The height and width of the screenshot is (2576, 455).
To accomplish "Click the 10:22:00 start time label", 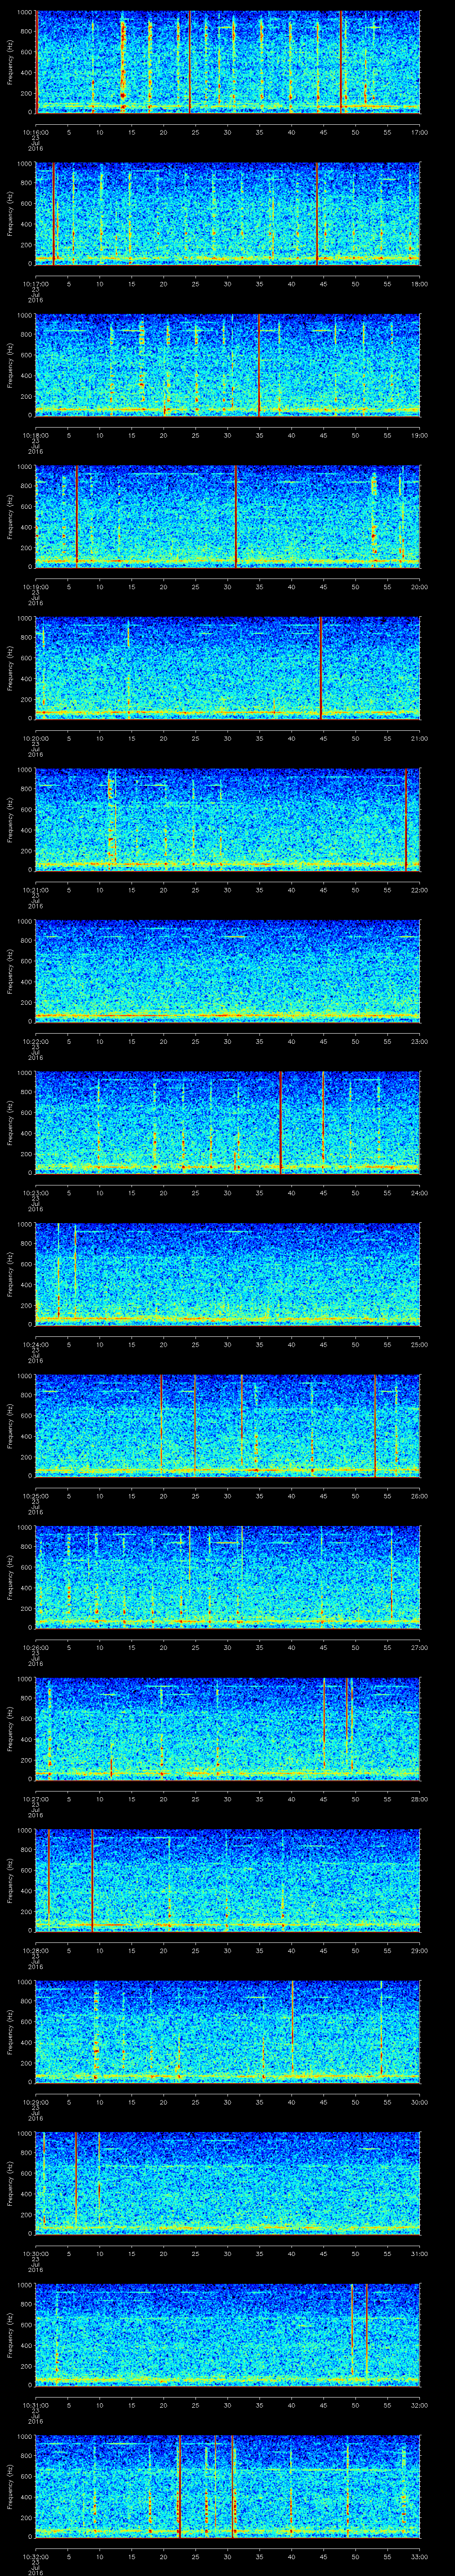I will [35, 1041].
